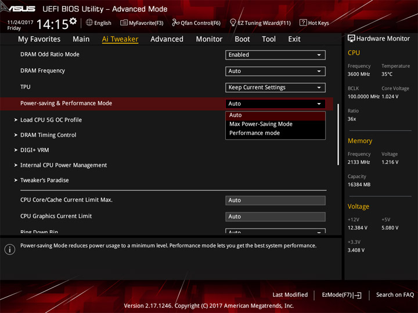Image resolution: width=418 pixels, height=313 pixels.
Task: Click the 14:15 clock display
Action: pyautogui.click(x=52, y=24)
